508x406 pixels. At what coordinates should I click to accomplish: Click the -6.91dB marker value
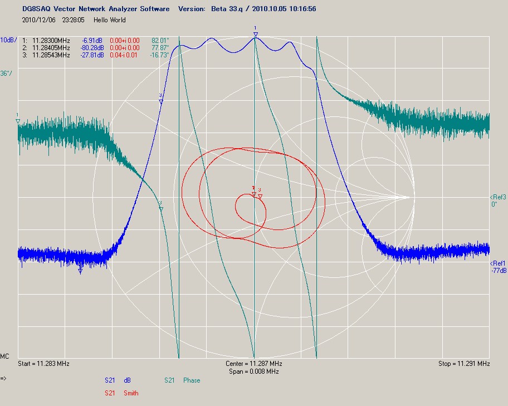(x=92, y=41)
